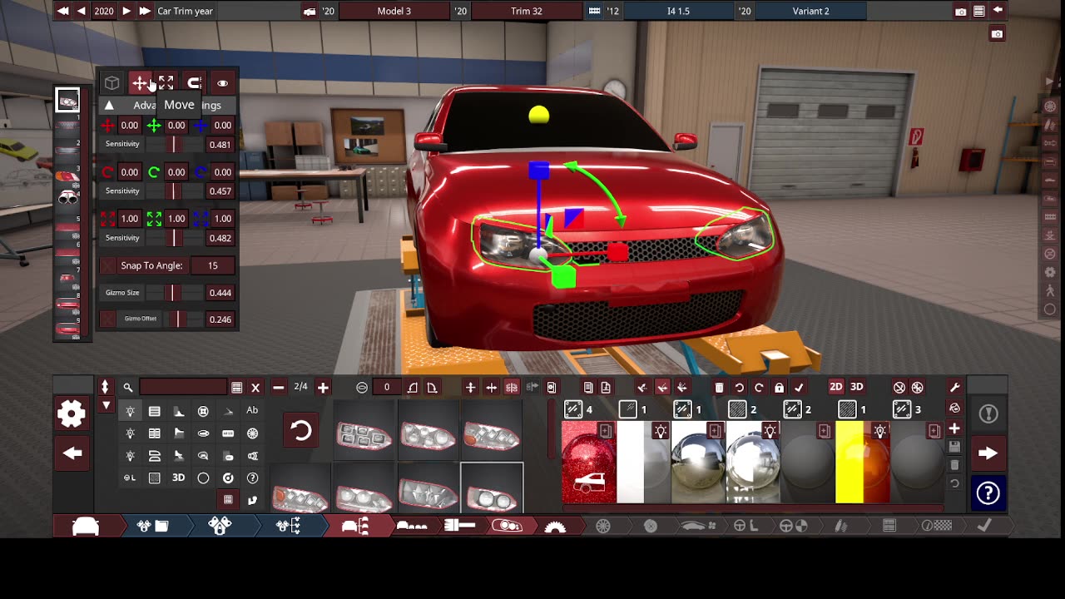Click the red X move value field

click(x=129, y=126)
